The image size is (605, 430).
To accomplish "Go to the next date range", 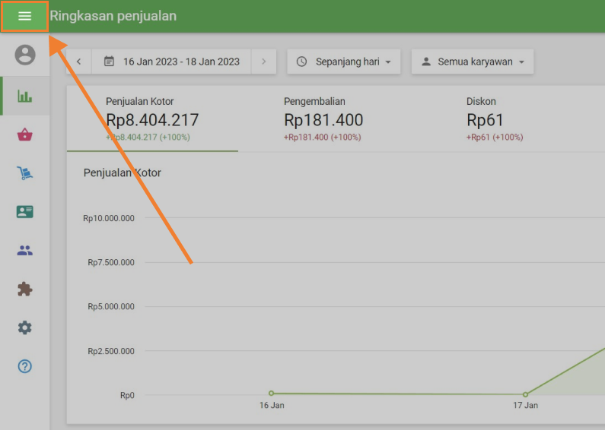I will pyautogui.click(x=263, y=62).
